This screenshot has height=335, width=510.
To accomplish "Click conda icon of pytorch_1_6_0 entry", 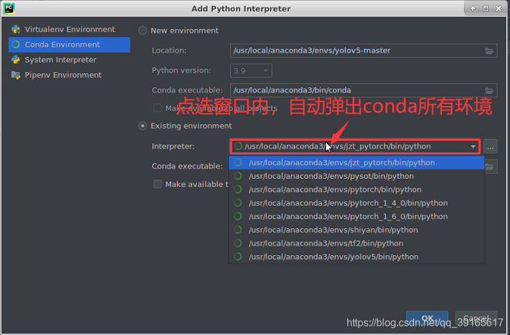I will (238, 216).
